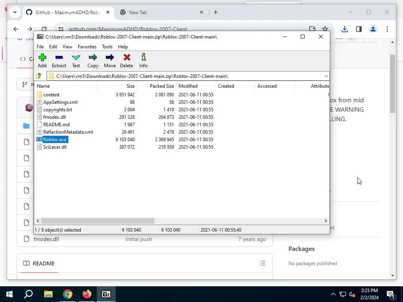Open the Tools menu
This screenshot has width=403, height=302.
[x=107, y=47]
